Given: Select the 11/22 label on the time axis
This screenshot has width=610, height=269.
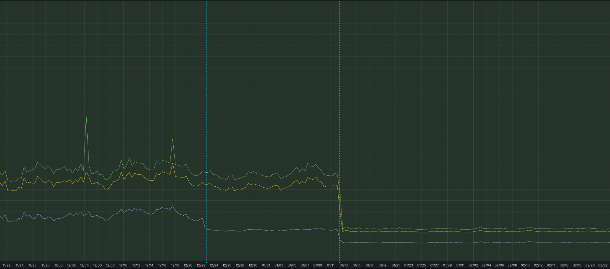Looking at the screenshot, I should pos(6,265).
